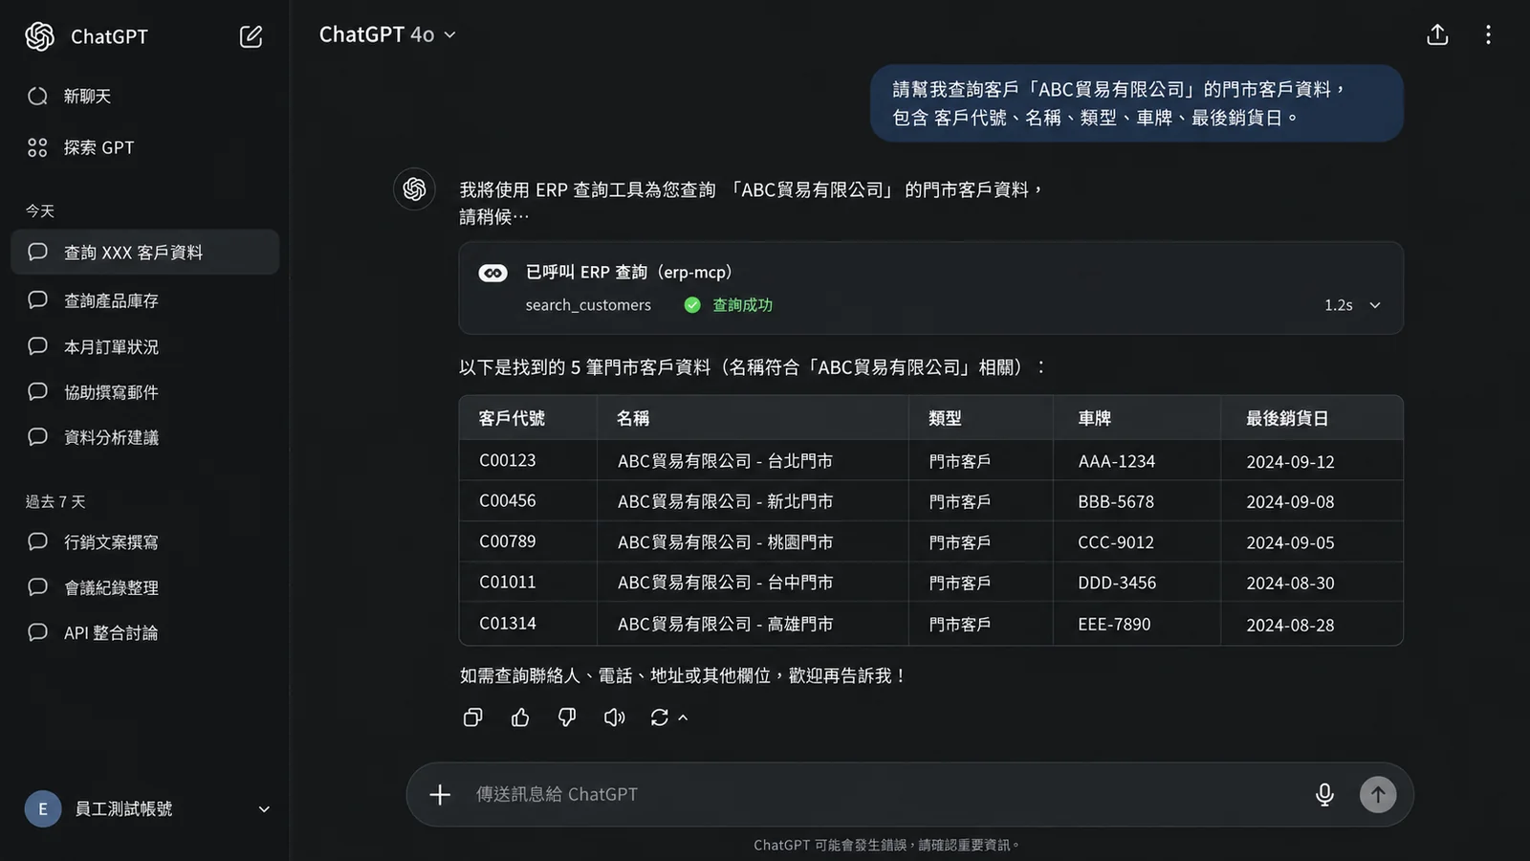The image size is (1530, 861).
Task: Click the 今天 section label
Action: [40, 210]
